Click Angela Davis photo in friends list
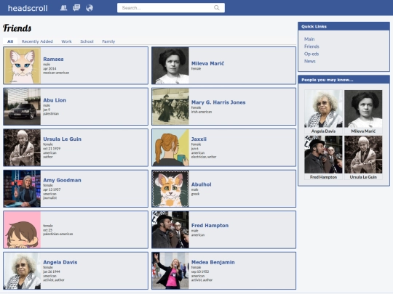The width and height of the screenshot is (393, 294). pos(22,271)
